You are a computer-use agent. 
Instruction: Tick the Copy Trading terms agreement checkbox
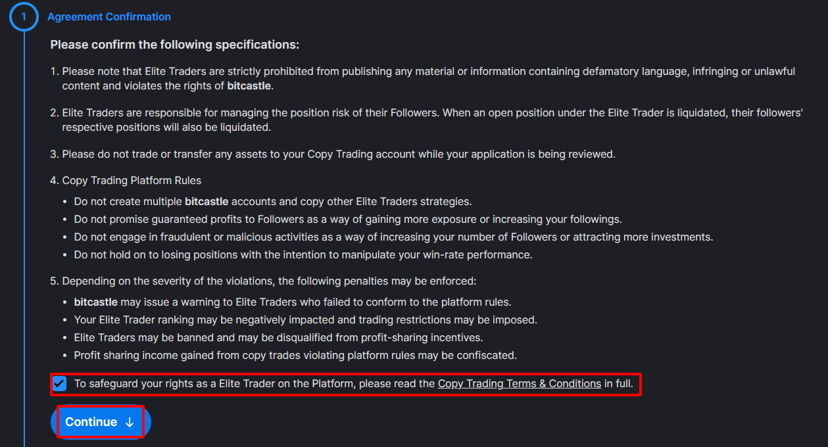tap(60, 384)
